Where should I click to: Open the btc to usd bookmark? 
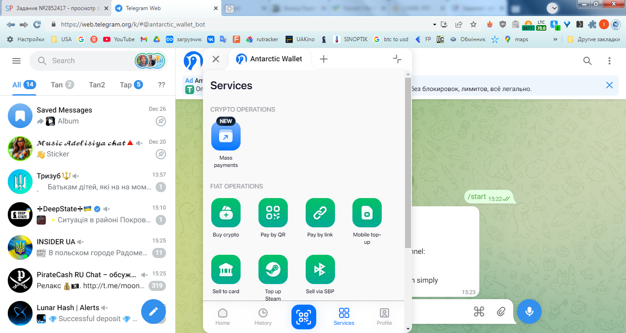click(x=391, y=39)
